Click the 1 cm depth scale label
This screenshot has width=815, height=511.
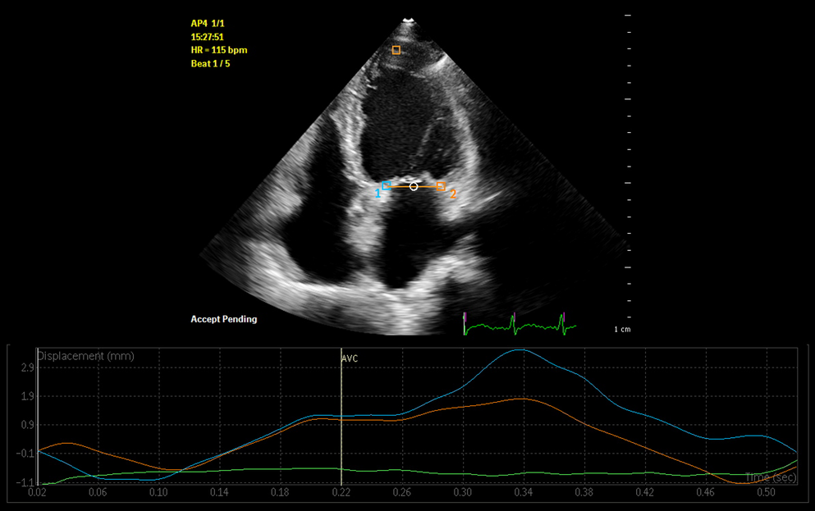coord(622,329)
